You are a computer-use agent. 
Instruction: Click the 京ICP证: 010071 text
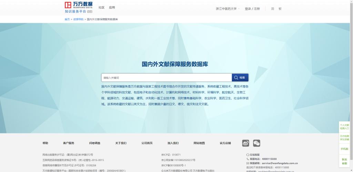click(171, 155)
